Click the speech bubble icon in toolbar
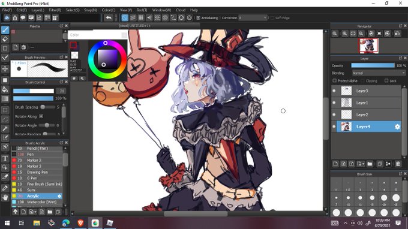 (x=23, y=17)
